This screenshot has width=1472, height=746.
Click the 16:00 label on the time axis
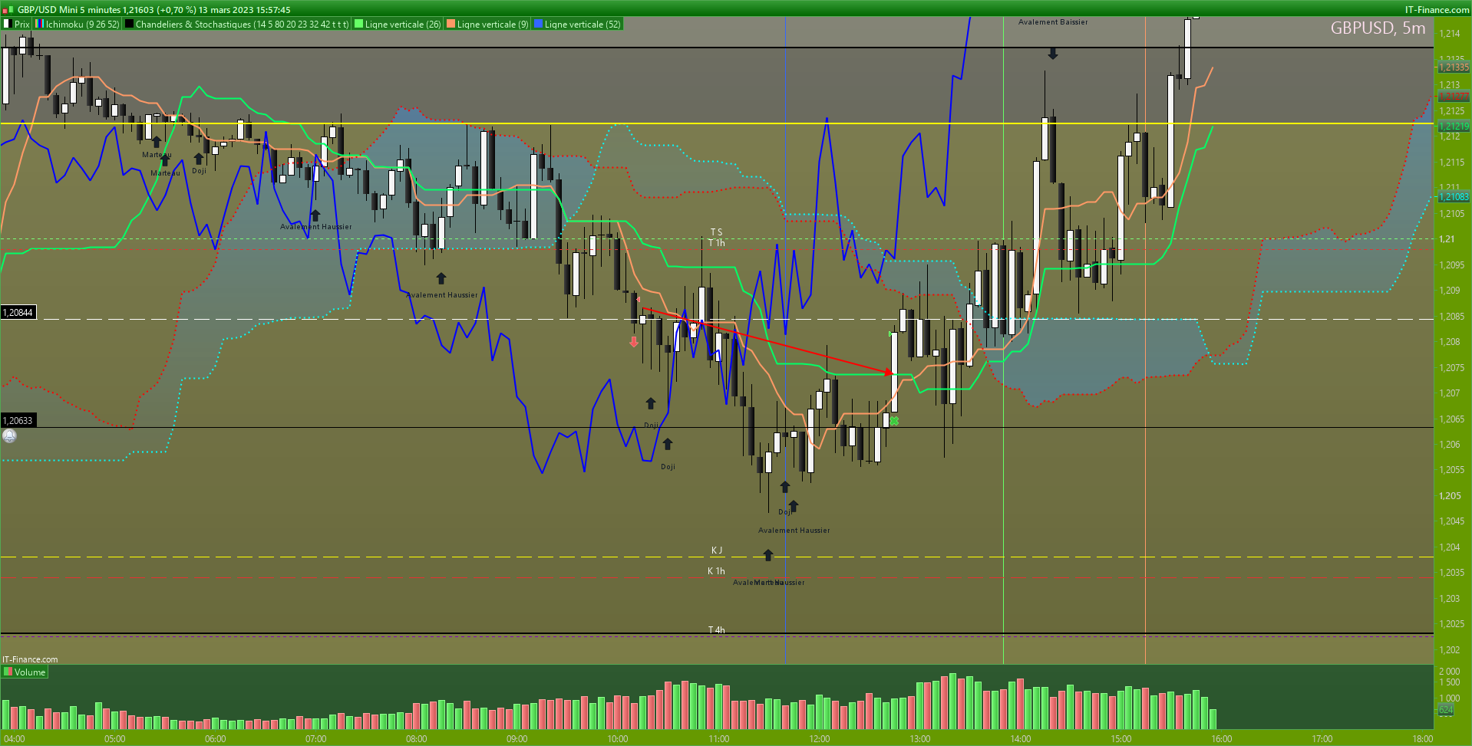coord(1222,739)
